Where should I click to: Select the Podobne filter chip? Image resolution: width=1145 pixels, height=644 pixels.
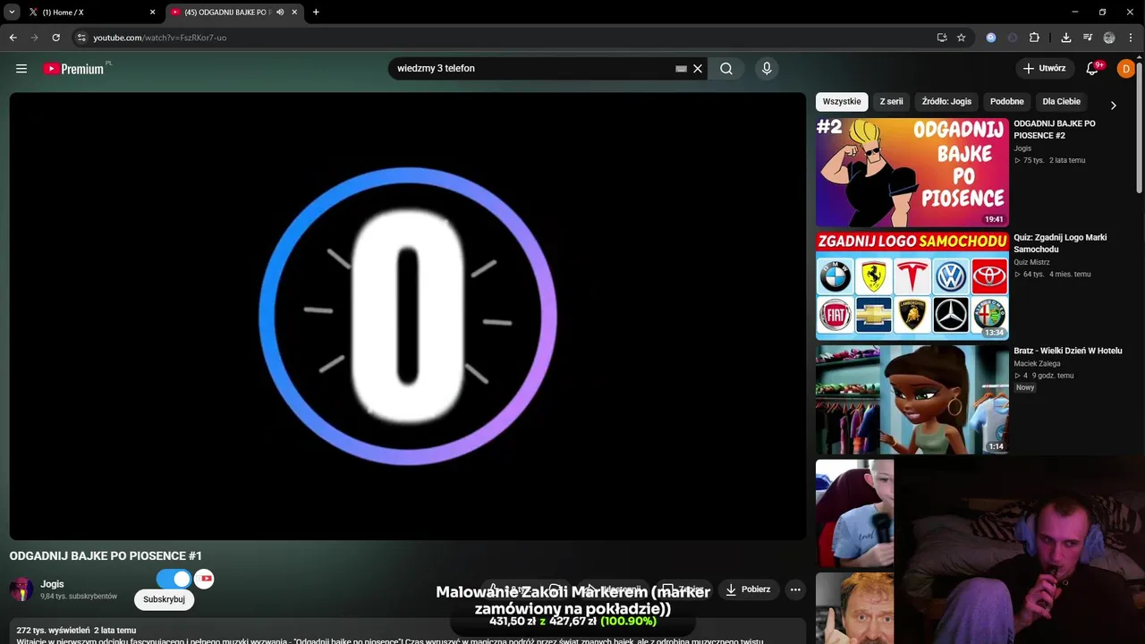click(1006, 102)
